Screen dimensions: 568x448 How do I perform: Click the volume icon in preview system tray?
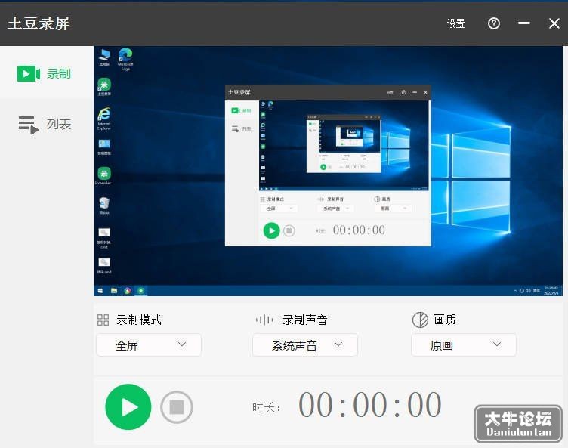tap(528, 291)
